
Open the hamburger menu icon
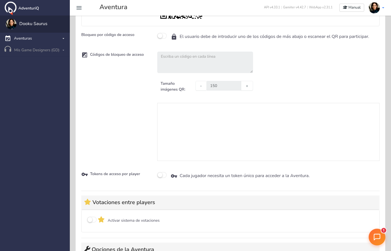(79, 8)
